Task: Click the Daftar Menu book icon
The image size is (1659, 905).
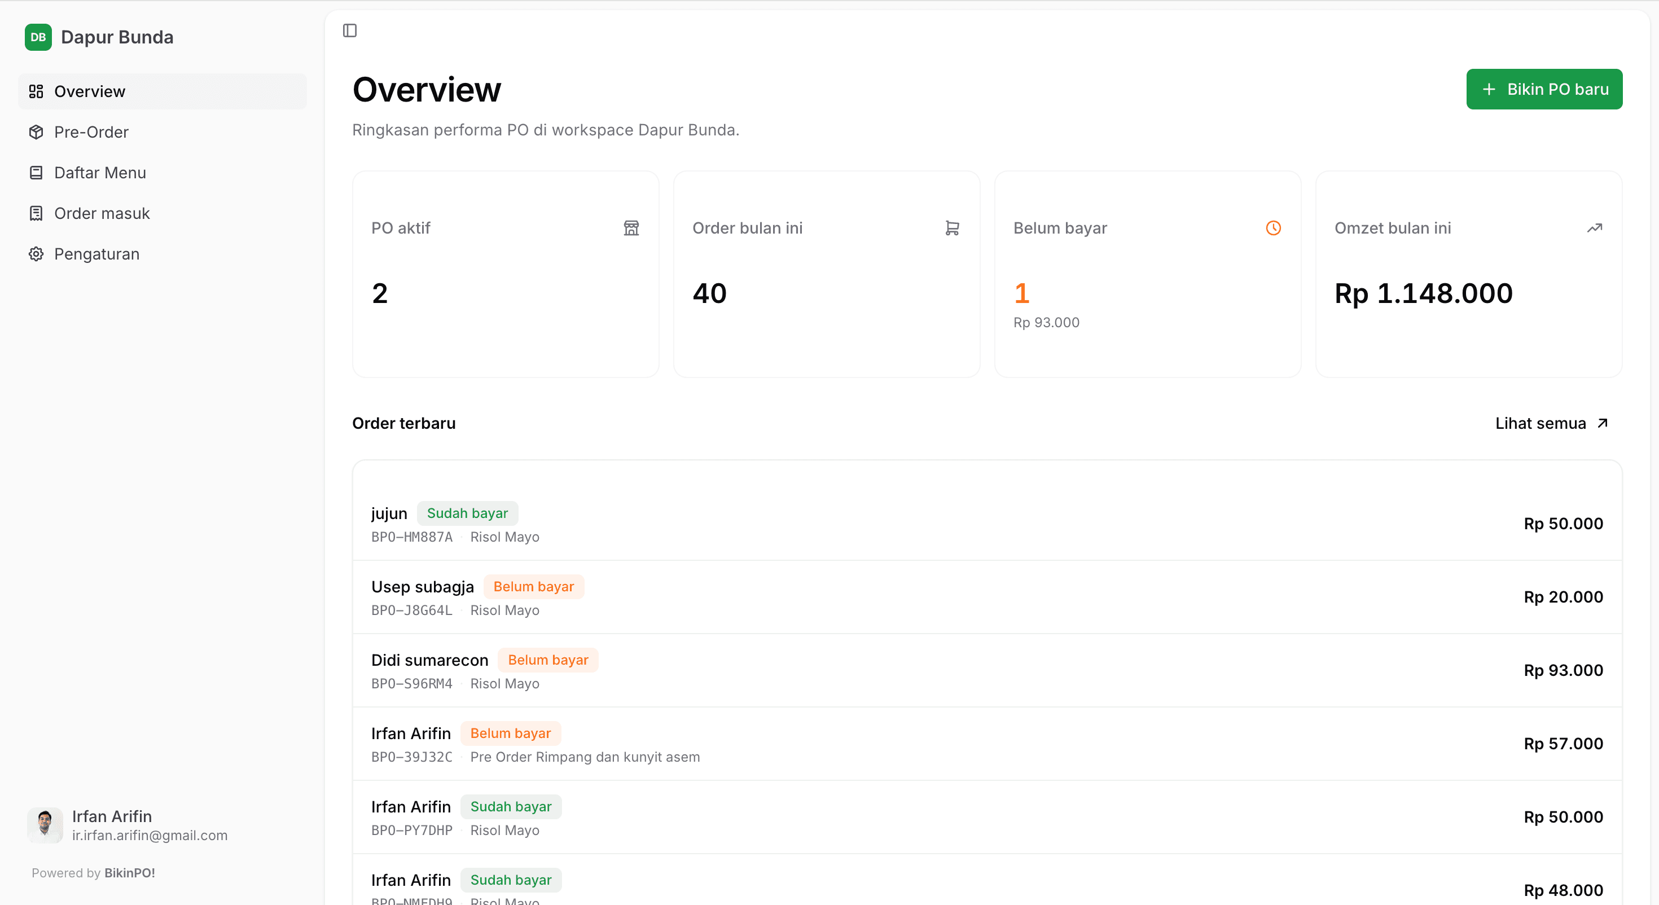Action: tap(36, 173)
